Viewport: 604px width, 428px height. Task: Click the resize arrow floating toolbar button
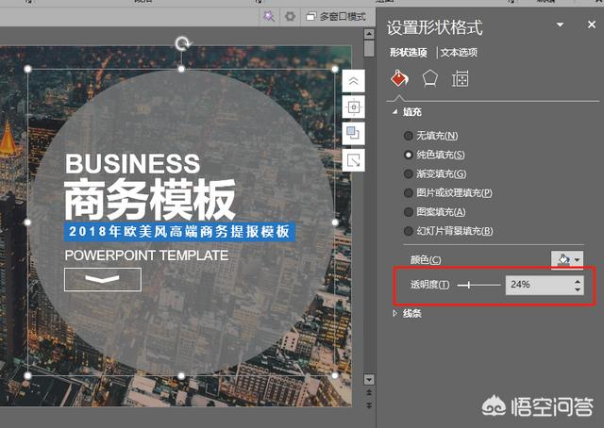coord(353,159)
